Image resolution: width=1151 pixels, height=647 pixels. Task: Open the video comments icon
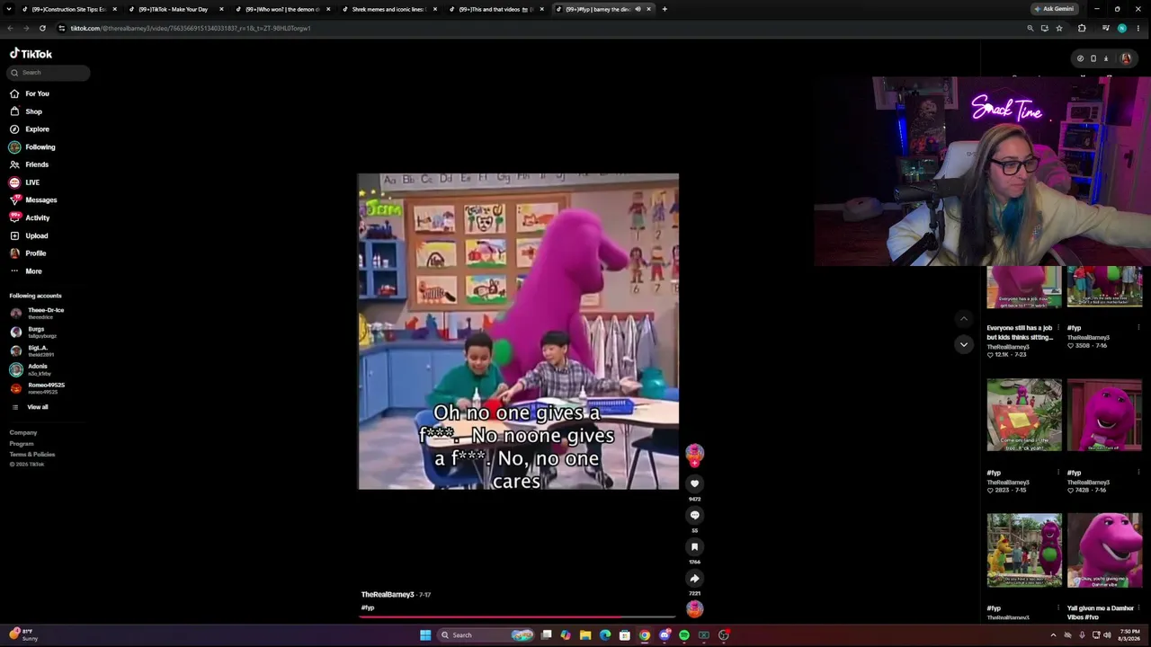694,515
